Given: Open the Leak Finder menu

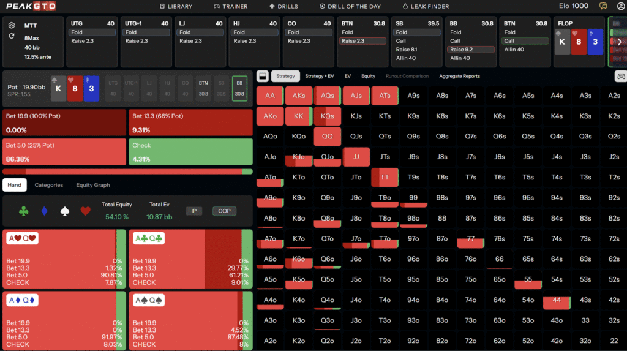Looking at the screenshot, I should (x=427, y=6).
